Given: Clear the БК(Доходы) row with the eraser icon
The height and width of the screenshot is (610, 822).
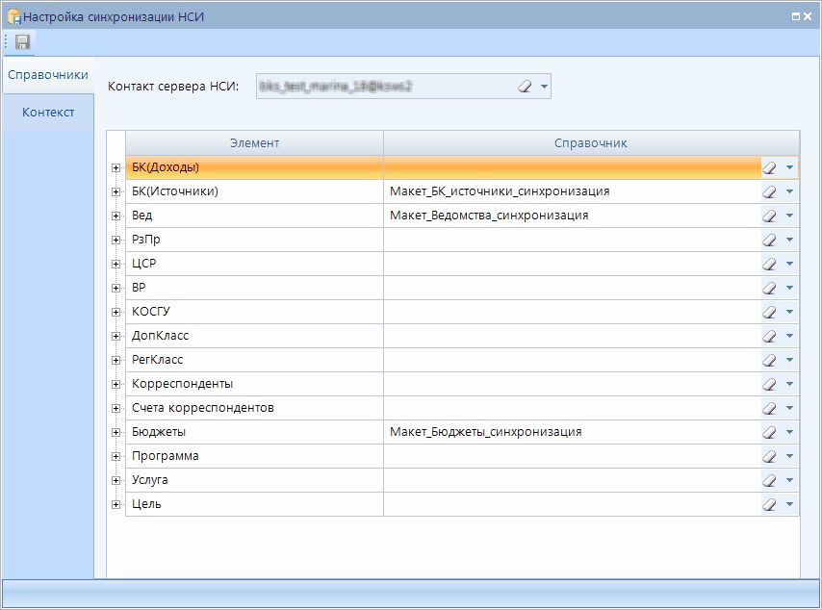Looking at the screenshot, I should (770, 167).
